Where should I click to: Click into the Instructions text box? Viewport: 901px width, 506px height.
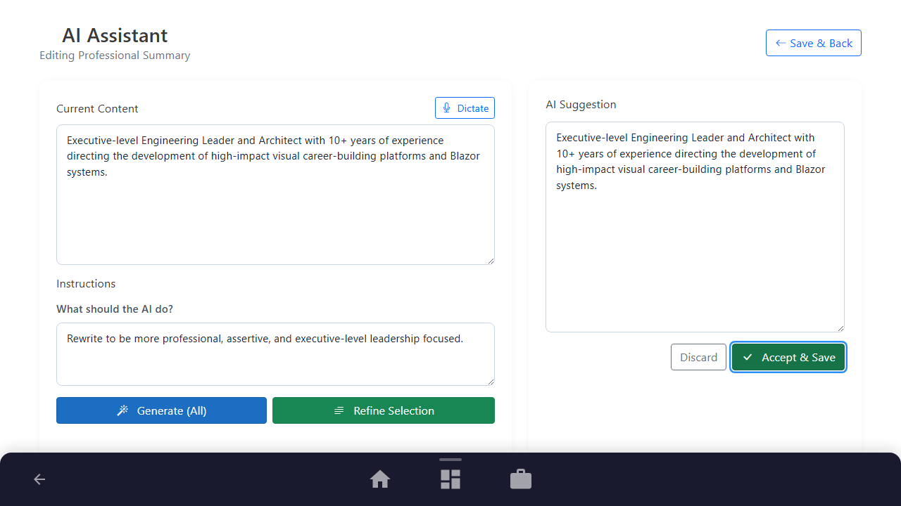point(275,354)
